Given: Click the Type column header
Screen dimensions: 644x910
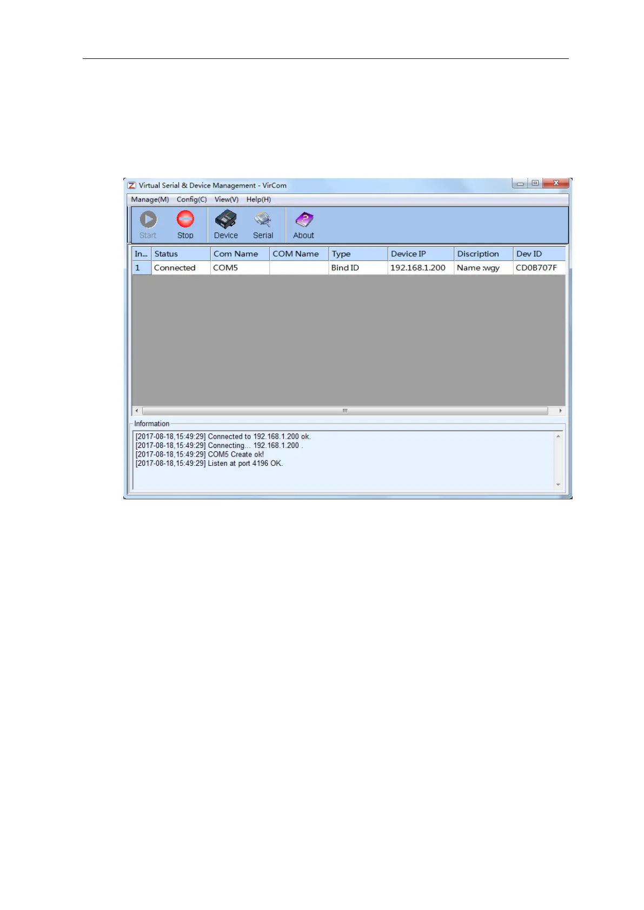Looking at the screenshot, I should pyautogui.click(x=358, y=253).
